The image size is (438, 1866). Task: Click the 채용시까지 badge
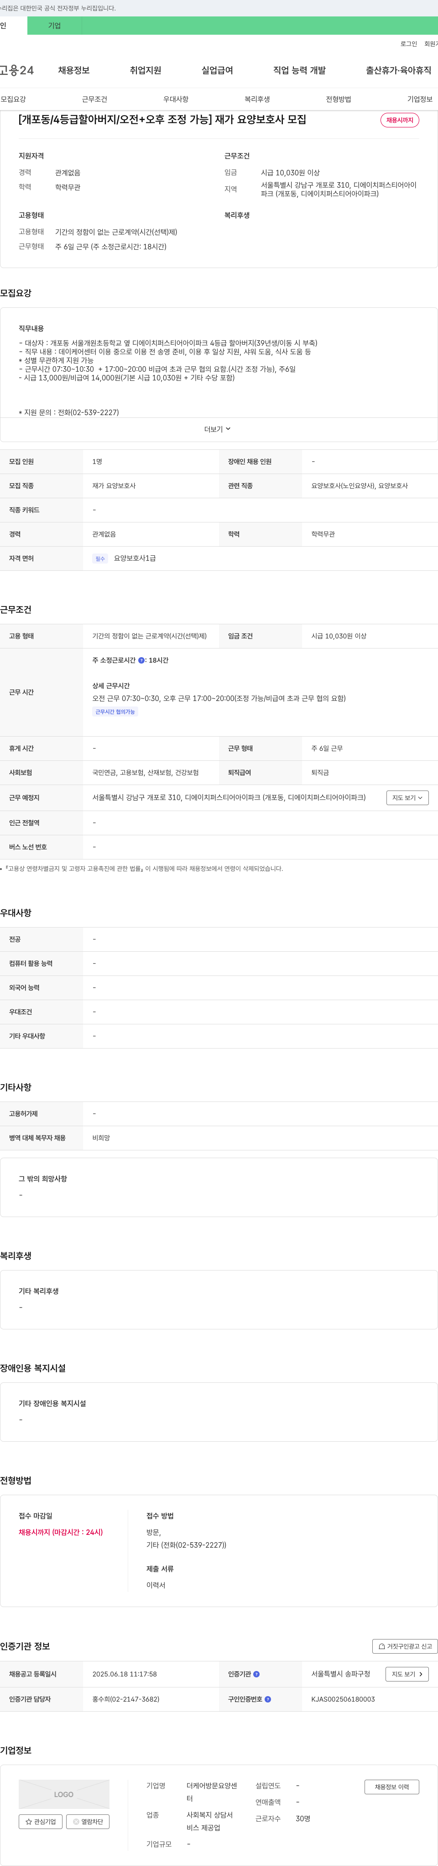click(400, 120)
